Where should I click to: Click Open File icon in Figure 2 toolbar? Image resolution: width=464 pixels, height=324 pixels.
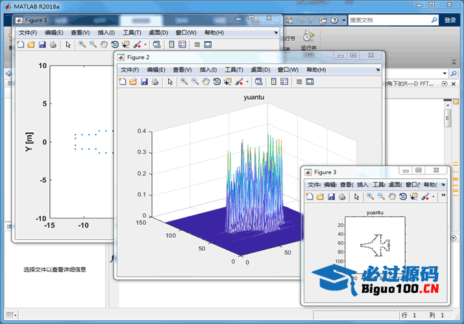tap(133, 82)
